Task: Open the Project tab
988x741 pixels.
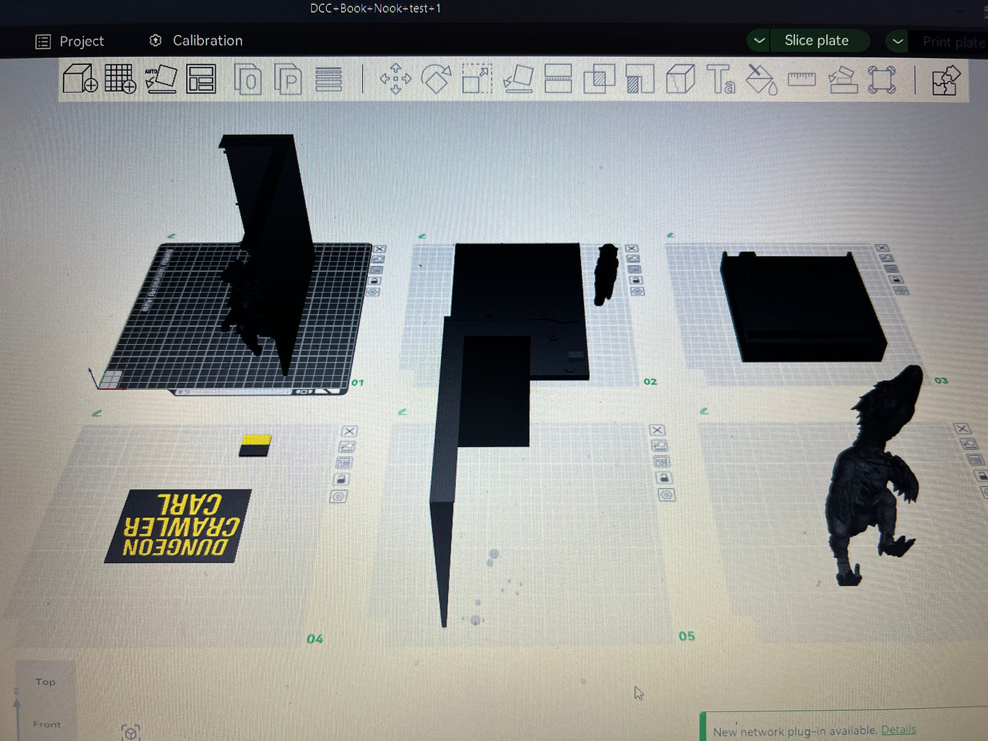Action: tap(70, 42)
